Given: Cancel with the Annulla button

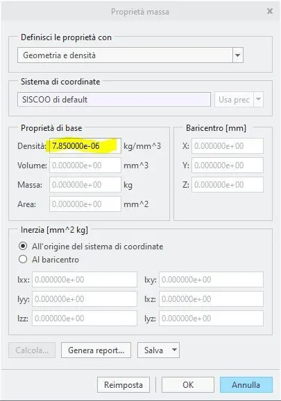Looking at the screenshot, I should (x=246, y=384).
